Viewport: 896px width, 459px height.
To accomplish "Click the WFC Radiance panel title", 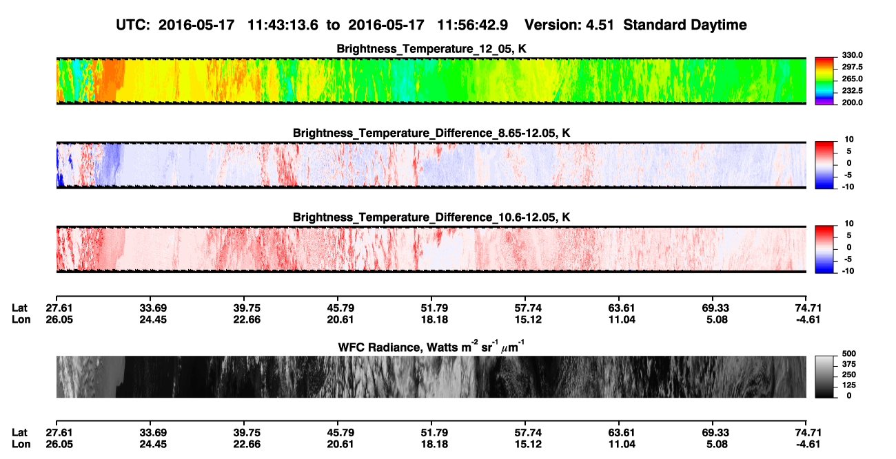I will 431,346.
